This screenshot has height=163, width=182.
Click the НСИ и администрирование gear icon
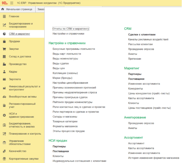coord(4,115)
